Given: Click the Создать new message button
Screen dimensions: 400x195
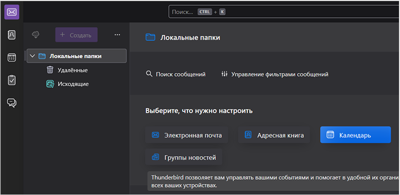Looking at the screenshot, I should point(76,35).
